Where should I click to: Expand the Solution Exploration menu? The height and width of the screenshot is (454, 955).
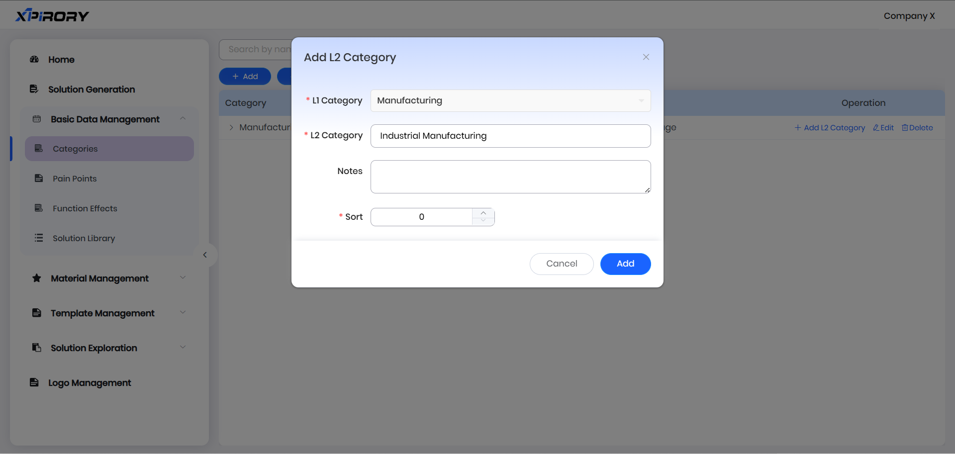183,348
